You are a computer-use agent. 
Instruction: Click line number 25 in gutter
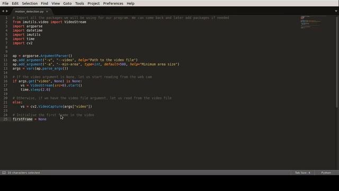5,119
